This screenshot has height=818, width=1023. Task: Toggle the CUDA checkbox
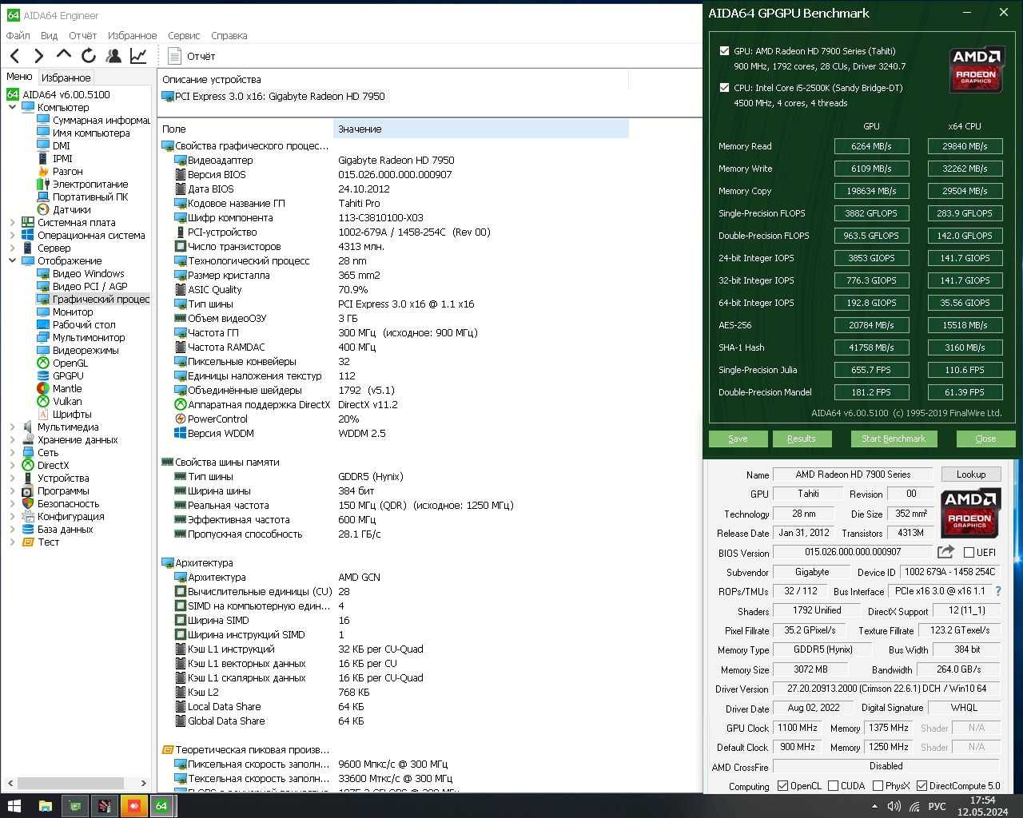(833, 785)
